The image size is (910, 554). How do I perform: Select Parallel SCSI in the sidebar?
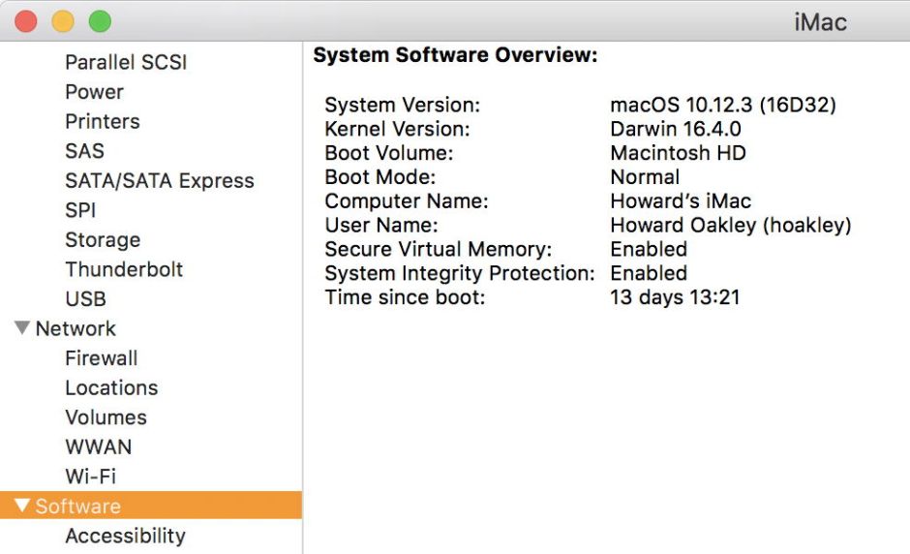126,62
